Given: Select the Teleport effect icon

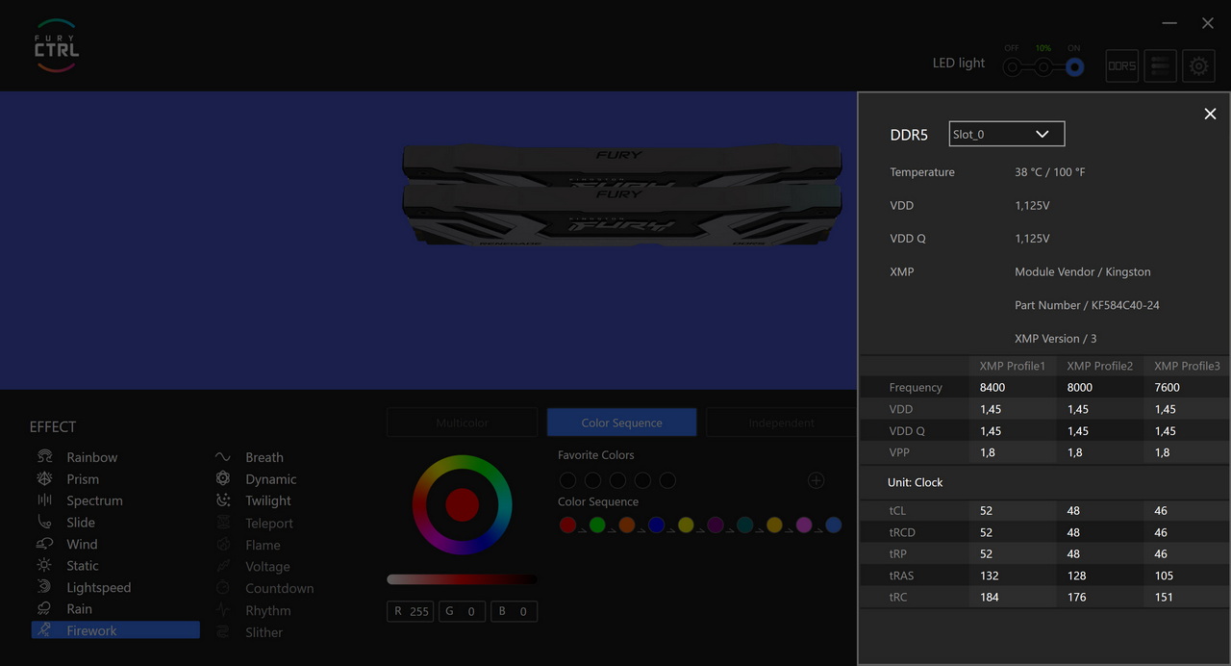Looking at the screenshot, I should click(223, 523).
